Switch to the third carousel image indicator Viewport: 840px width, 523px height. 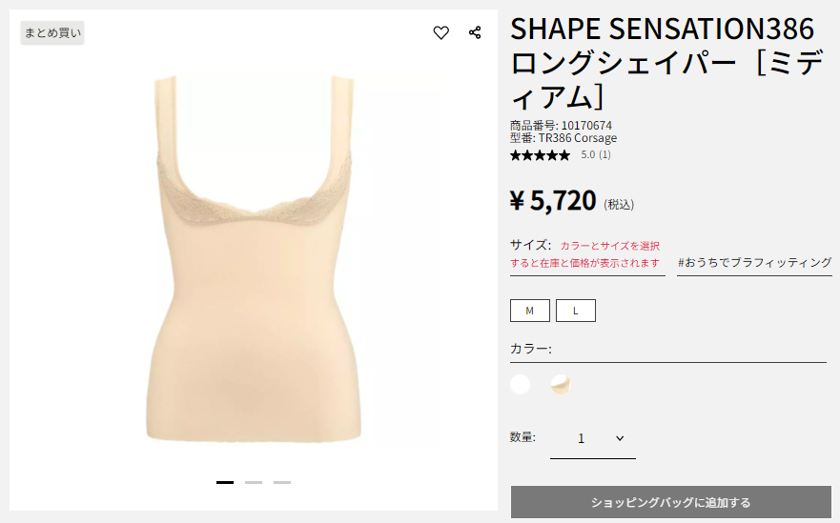click(x=282, y=482)
